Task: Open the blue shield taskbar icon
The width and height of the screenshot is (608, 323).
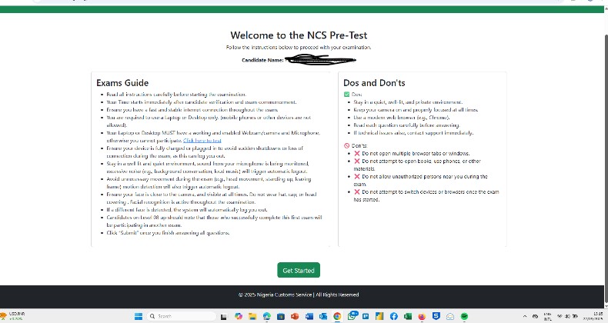Action: point(436,316)
